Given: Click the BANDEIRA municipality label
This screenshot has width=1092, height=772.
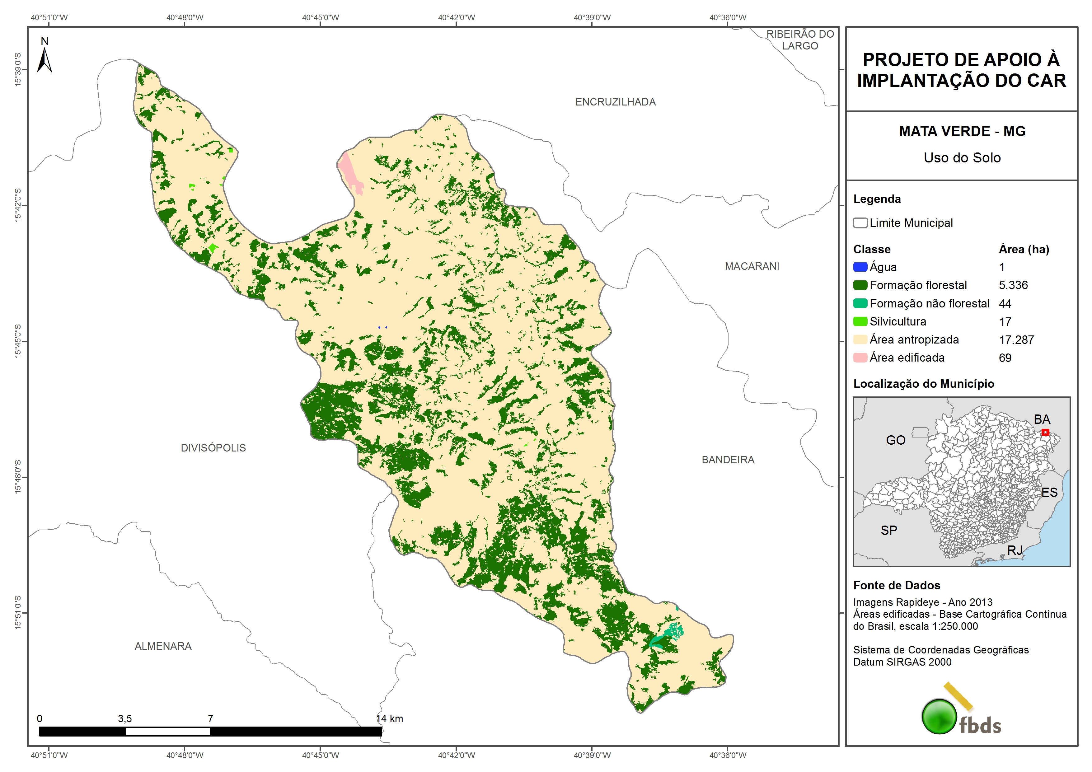Looking at the screenshot, I should pos(728,460).
